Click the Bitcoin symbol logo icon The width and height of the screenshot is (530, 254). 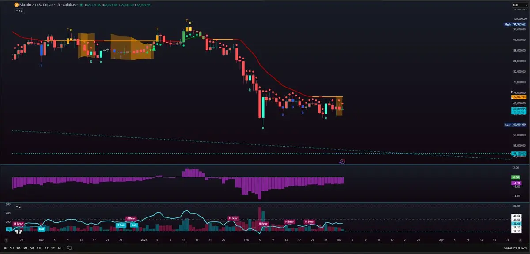[x=16, y=5]
